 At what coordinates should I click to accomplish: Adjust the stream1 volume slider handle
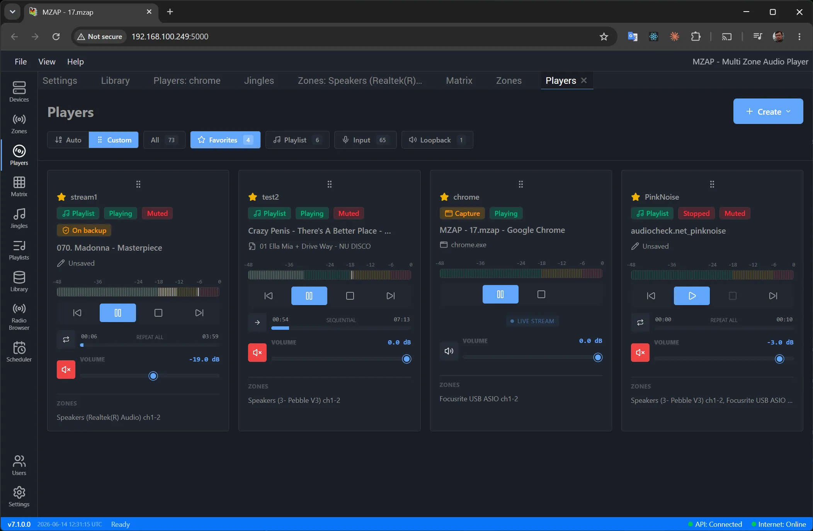(x=153, y=376)
